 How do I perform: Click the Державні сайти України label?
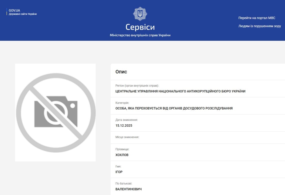coord(22,14)
